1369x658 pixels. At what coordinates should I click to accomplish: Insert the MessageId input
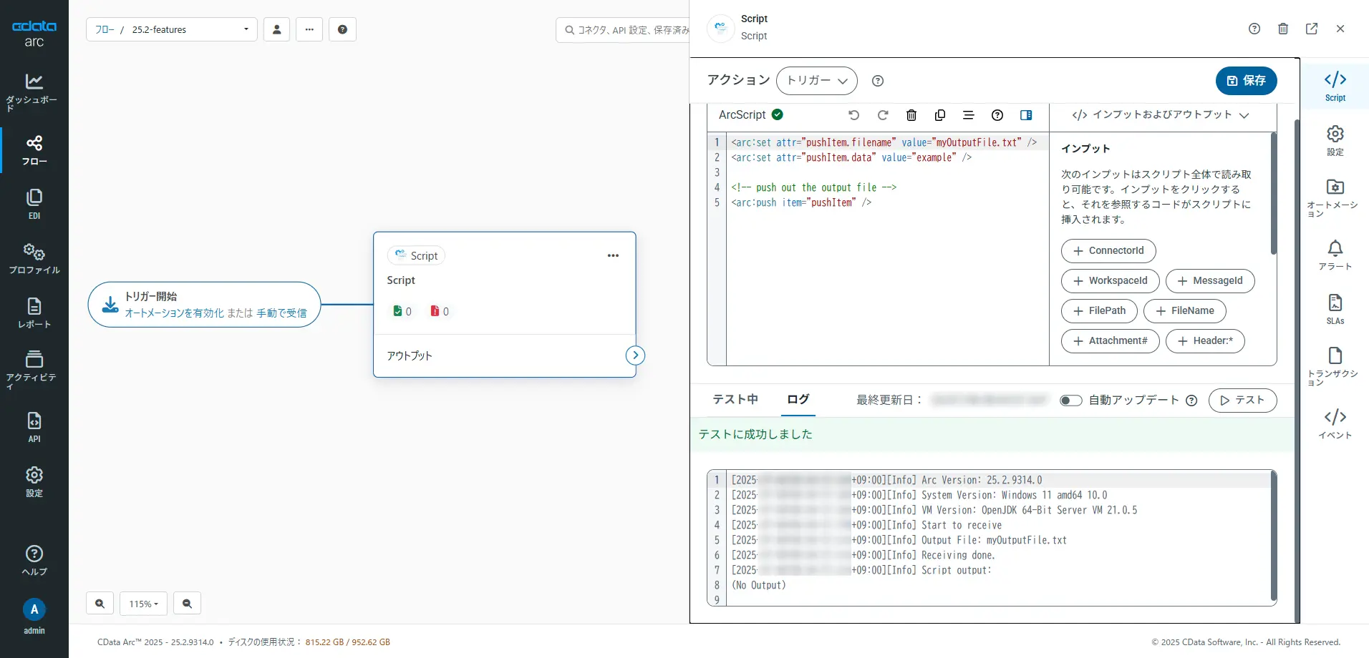pyautogui.click(x=1210, y=281)
